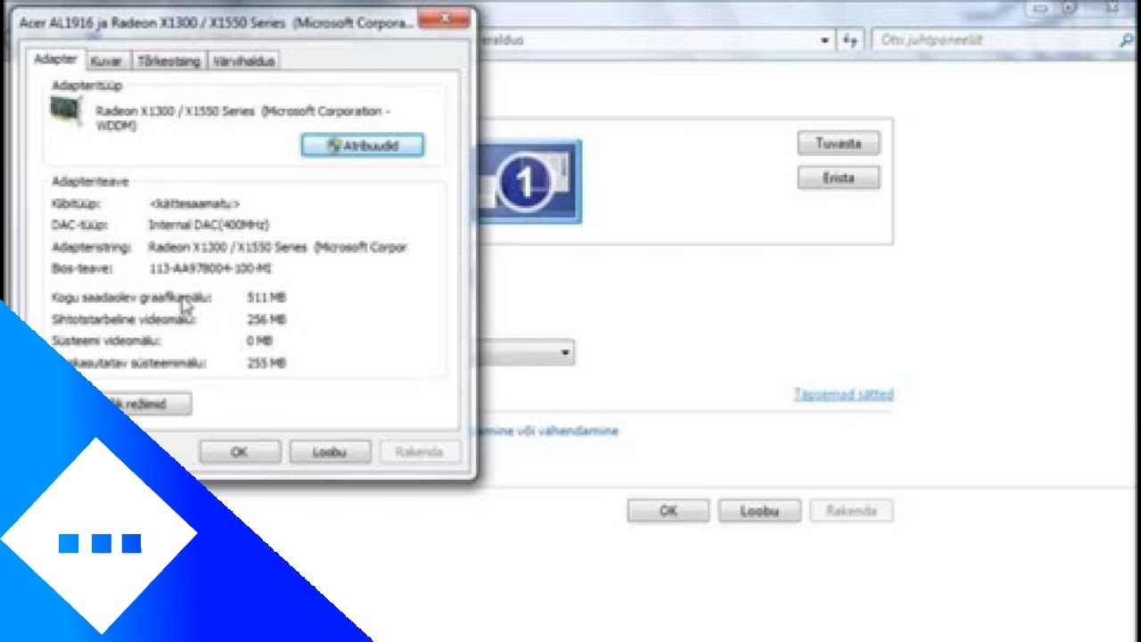Click the Otsi juhtpaneelilt search field
This screenshot has height=642, width=1141.
pyautogui.click(x=994, y=40)
